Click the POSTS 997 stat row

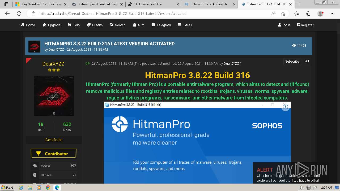click(54, 166)
